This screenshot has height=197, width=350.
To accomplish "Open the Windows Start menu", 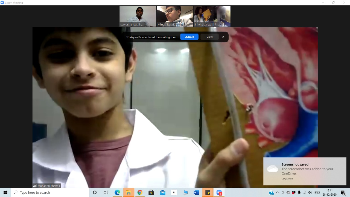I will (5, 192).
